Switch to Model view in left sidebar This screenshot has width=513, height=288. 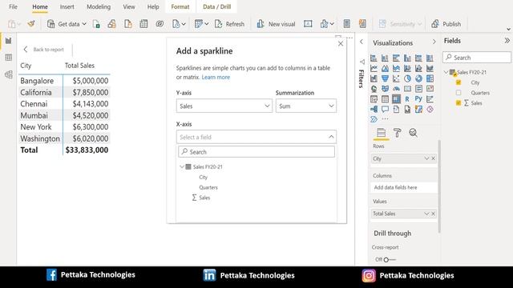(x=9, y=74)
